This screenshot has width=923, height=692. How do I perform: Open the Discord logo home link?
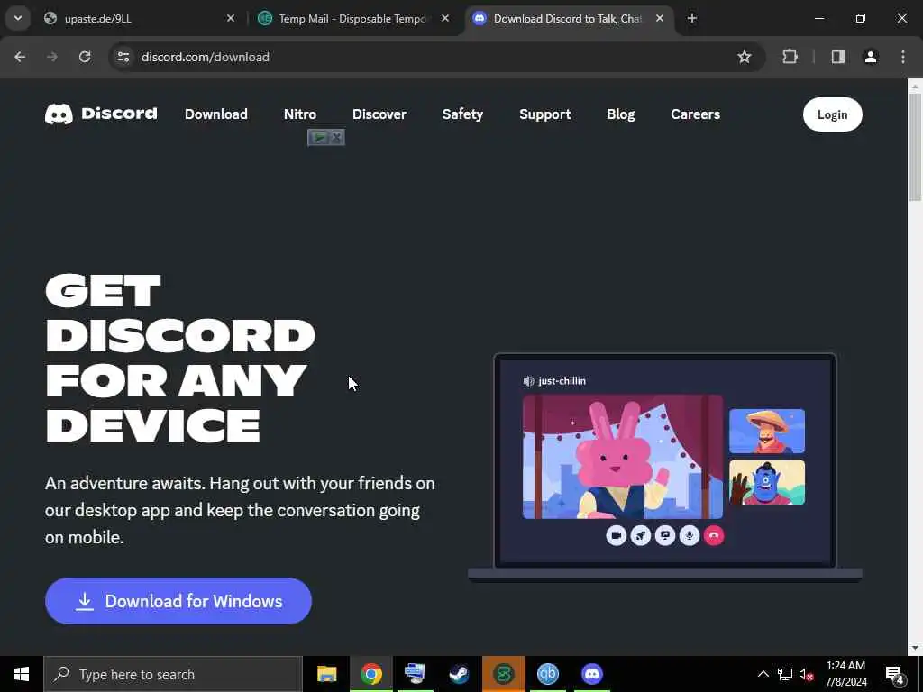tap(101, 114)
